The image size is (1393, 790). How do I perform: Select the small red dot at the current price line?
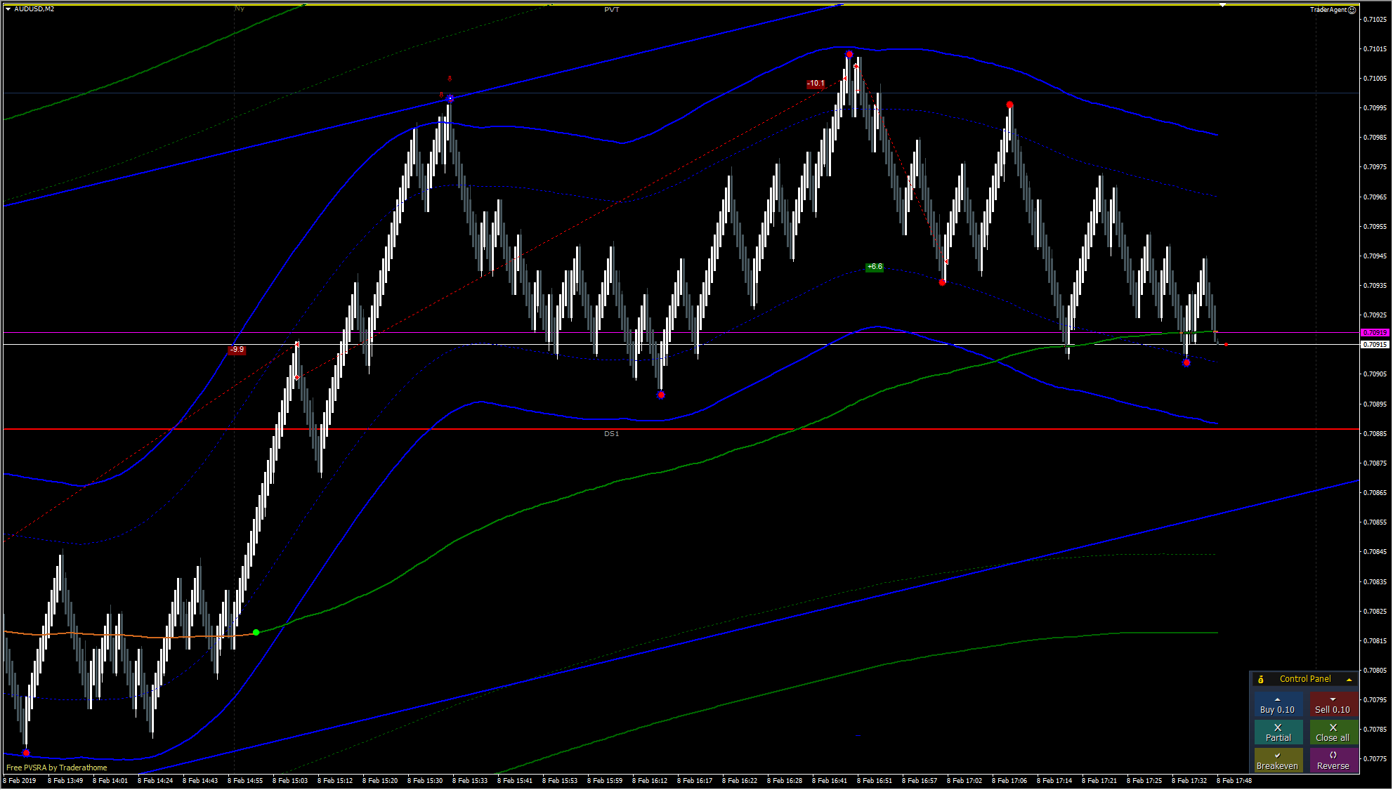click(1227, 345)
